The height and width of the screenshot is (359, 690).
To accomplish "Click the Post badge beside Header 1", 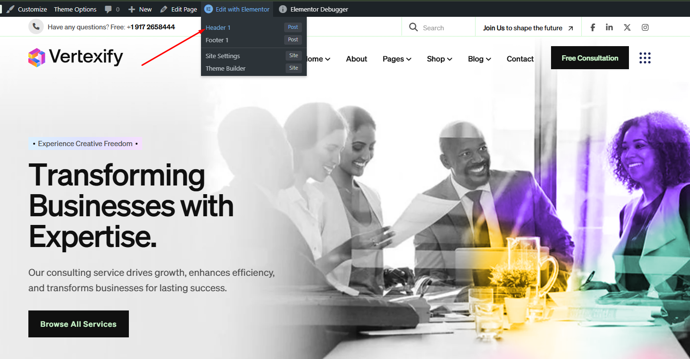I will pos(293,27).
